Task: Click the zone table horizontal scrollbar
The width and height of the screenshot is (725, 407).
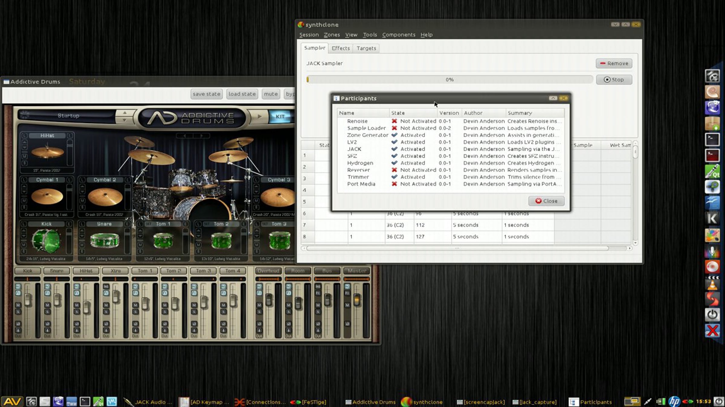Action: coord(457,248)
